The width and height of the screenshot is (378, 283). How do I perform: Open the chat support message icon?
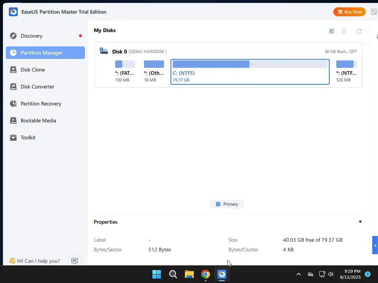point(75,261)
